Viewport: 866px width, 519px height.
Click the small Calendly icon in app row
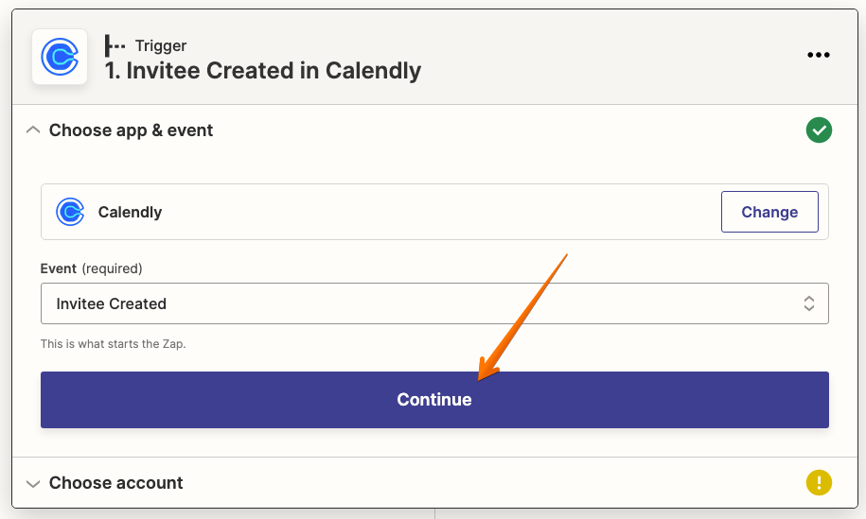tap(70, 212)
